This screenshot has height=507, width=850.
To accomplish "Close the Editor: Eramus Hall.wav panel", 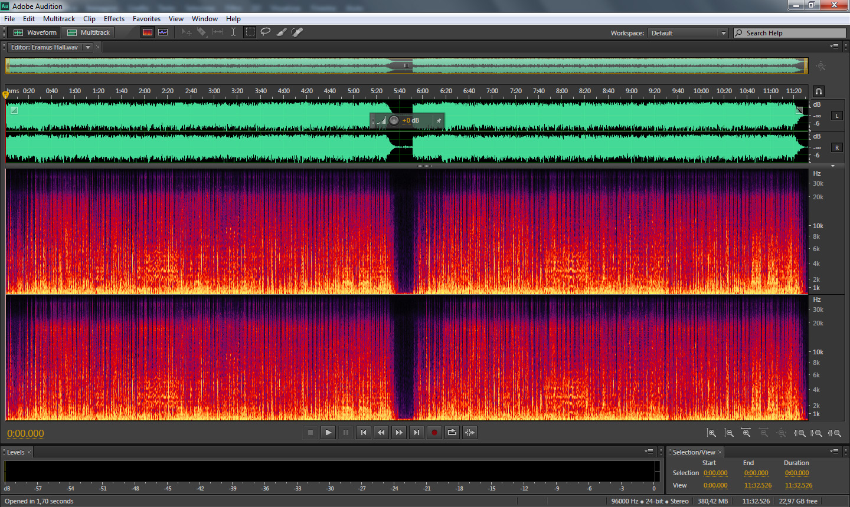I will pos(98,47).
